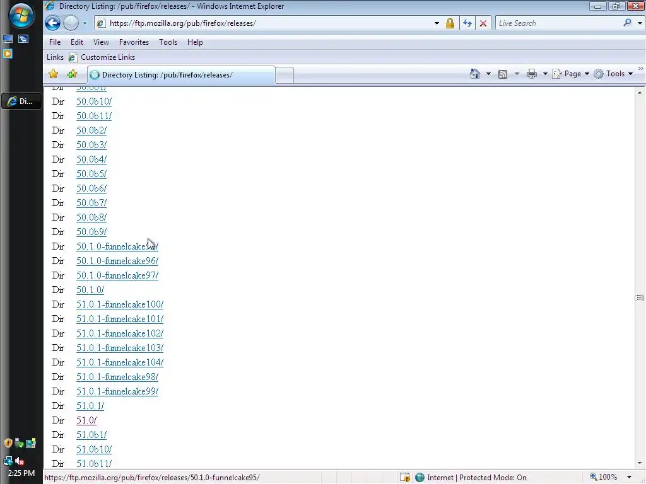Screen dimensions: 646x484
Task: Click the 100% zoom level button
Action: point(604,478)
